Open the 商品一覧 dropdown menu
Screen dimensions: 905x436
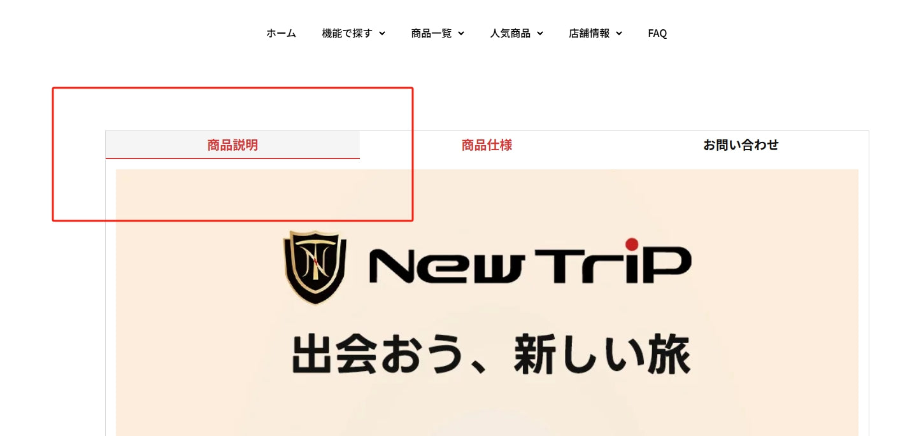pos(438,33)
